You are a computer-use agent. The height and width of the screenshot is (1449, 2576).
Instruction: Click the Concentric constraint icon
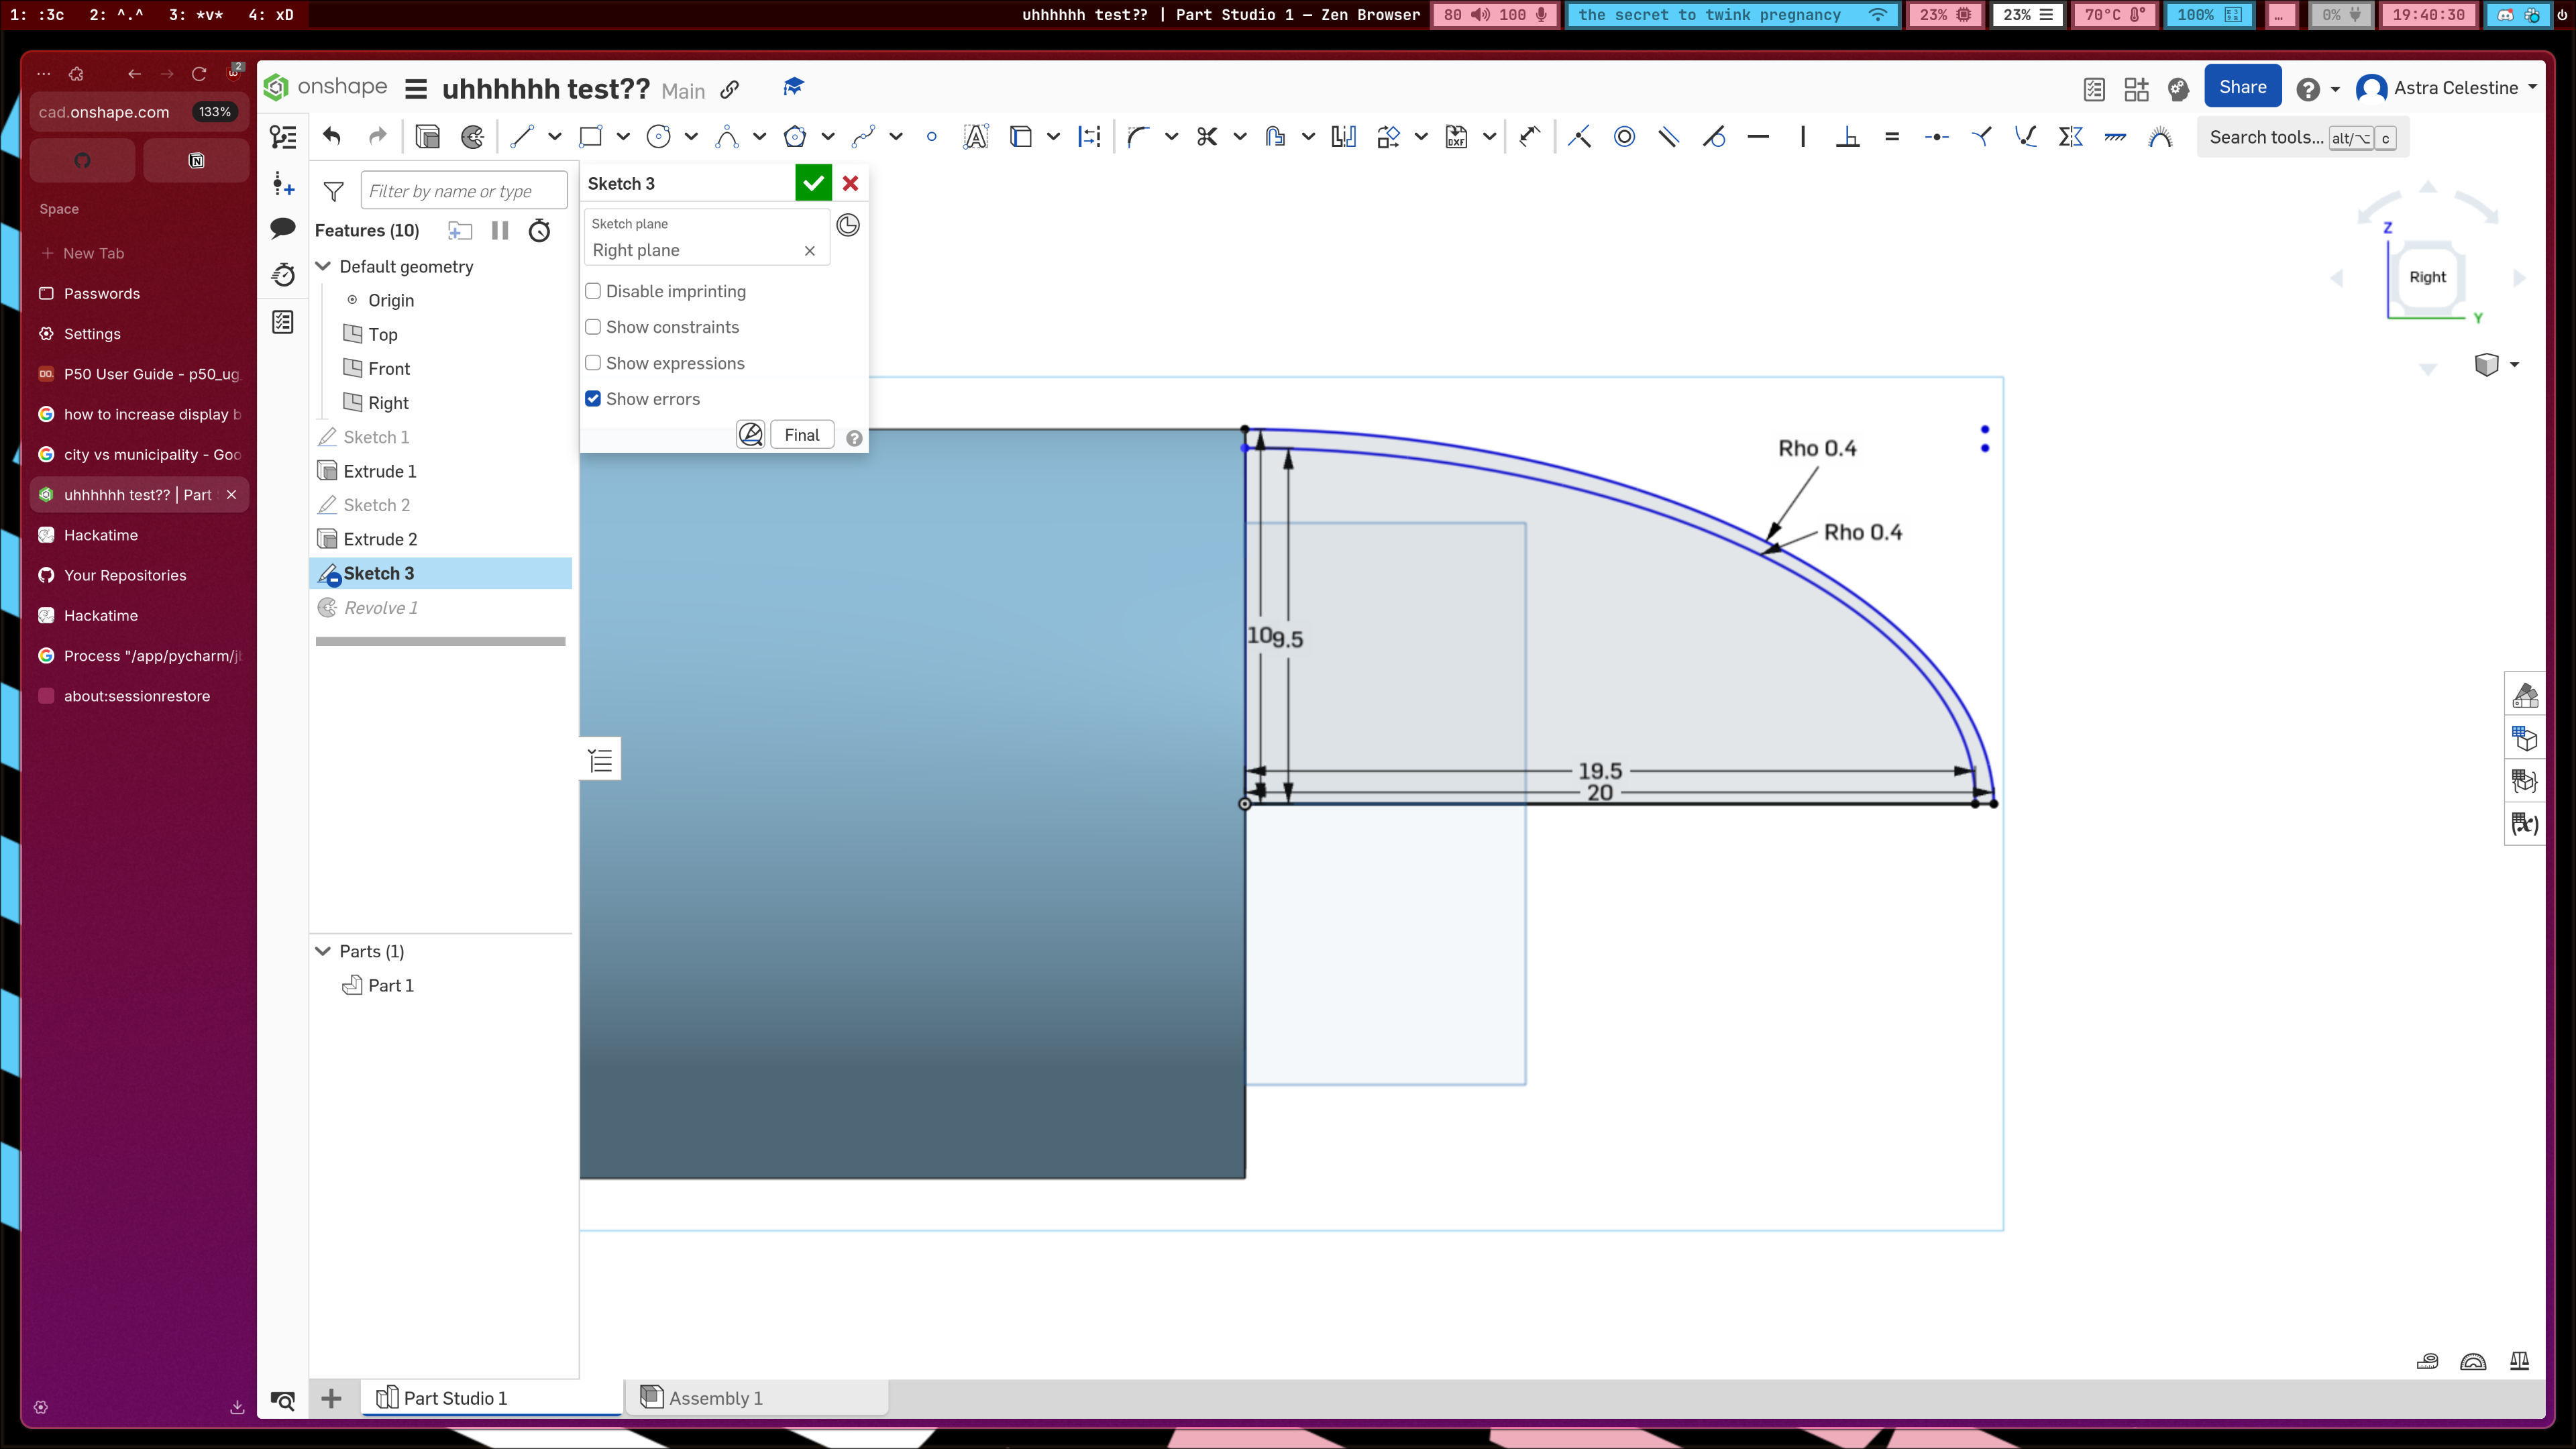pyautogui.click(x=1624, y=137)
